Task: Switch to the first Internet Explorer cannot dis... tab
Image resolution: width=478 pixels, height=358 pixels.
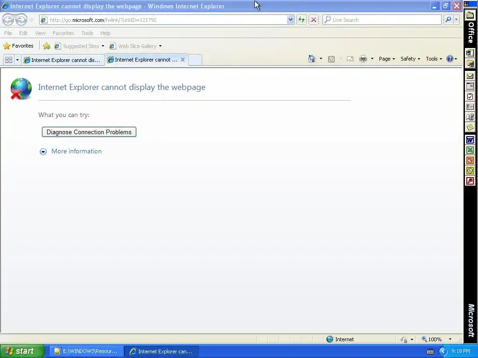Action: pos(63,60)
